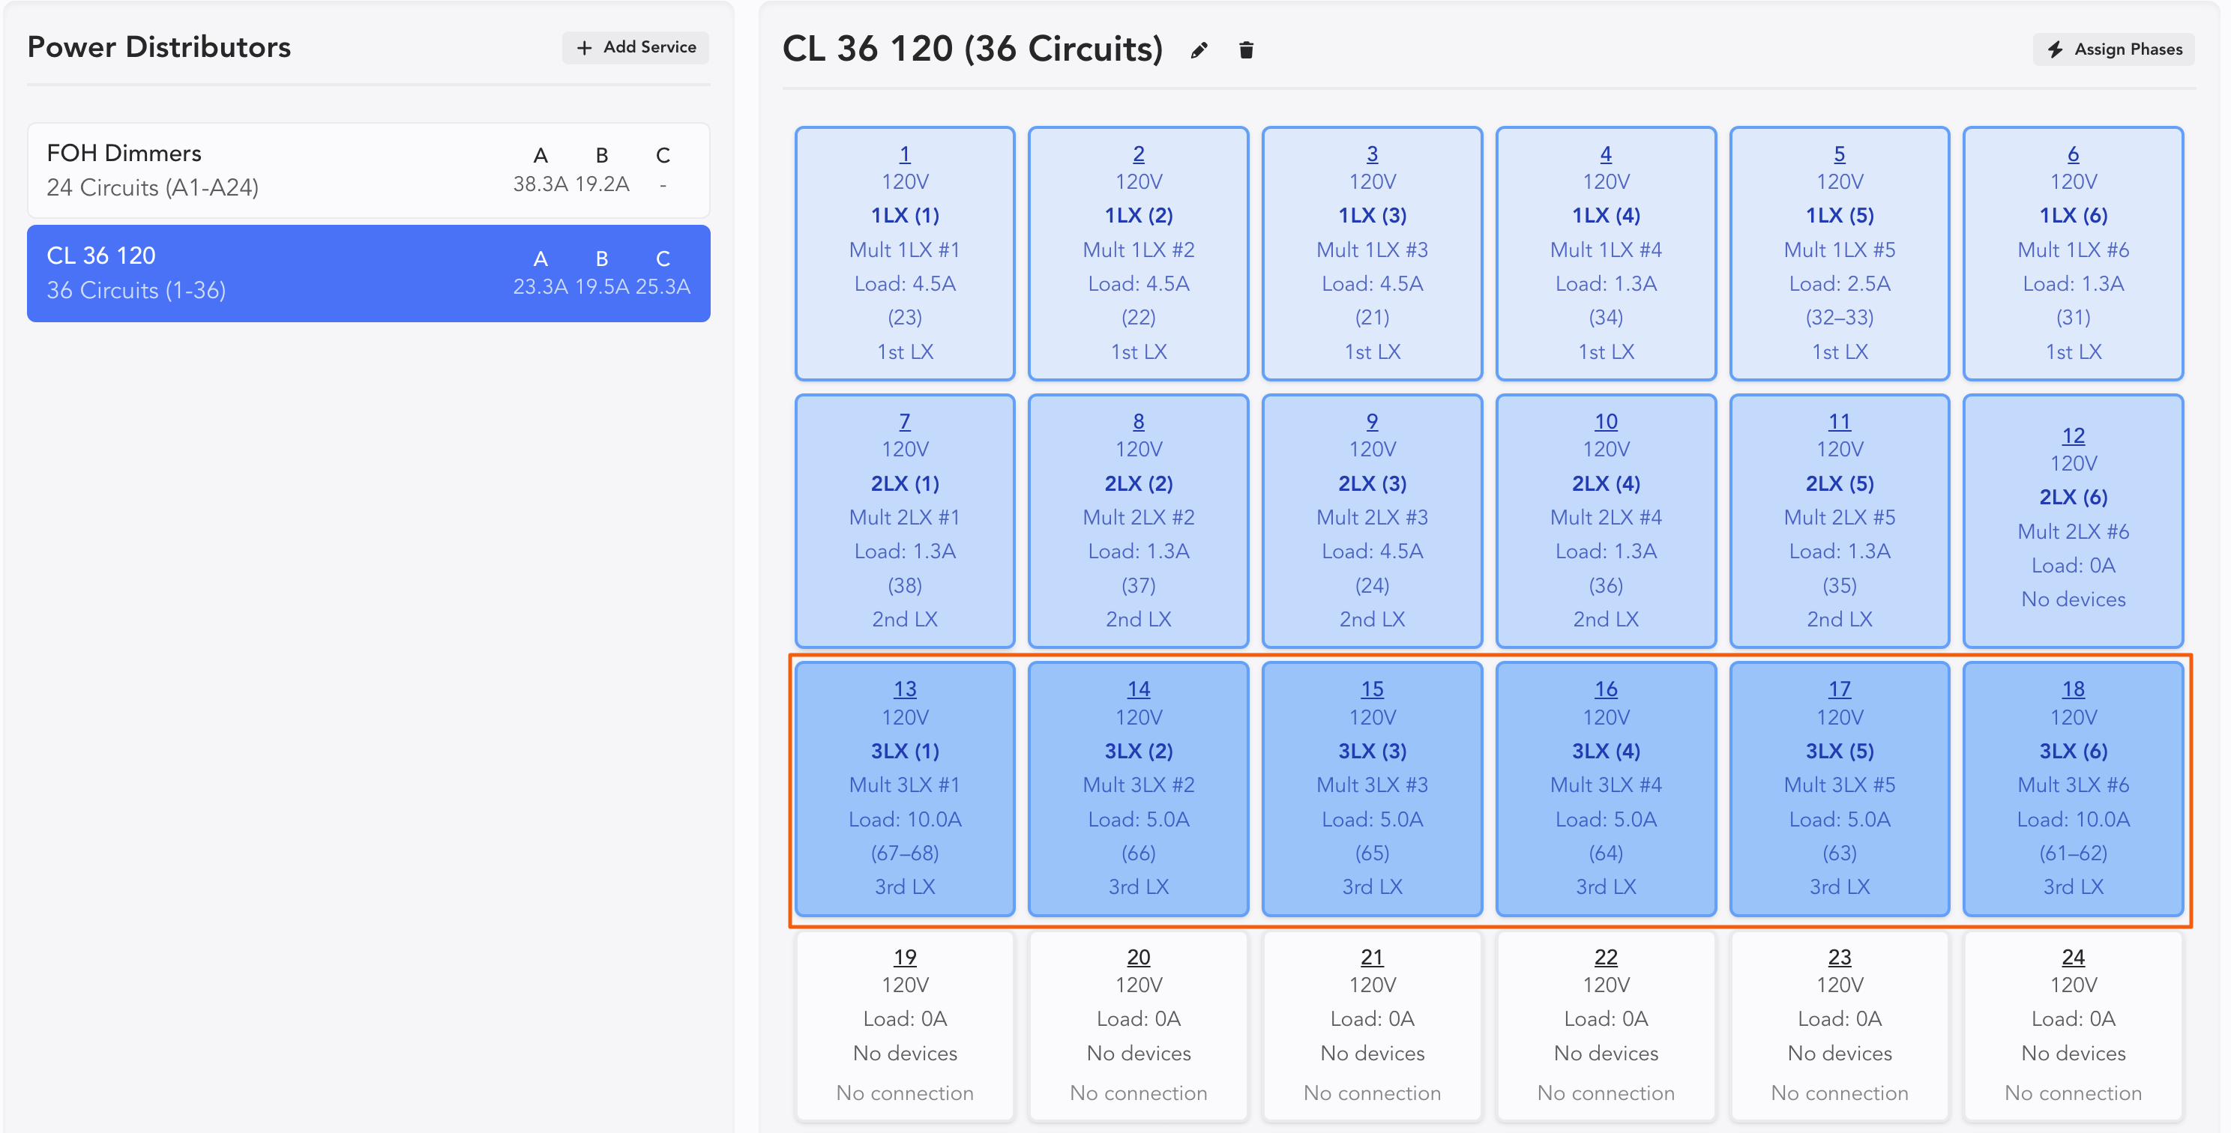
Task: Click the plus icon in Add Service
Action: coord(585,48)
